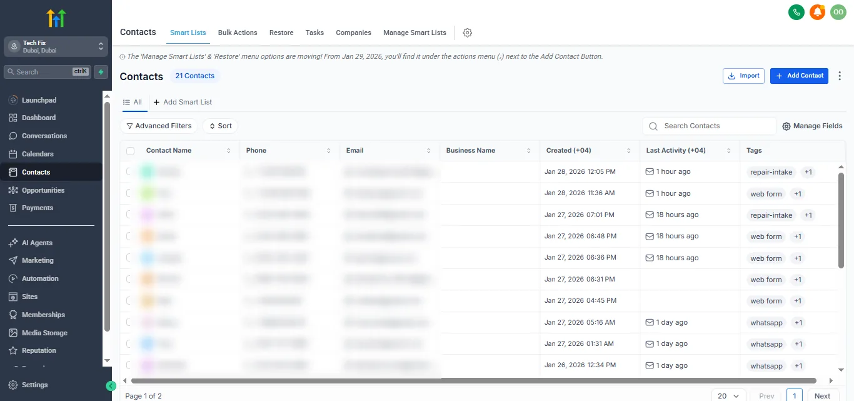
Task: Open Manage Fields
Action: 812,126
